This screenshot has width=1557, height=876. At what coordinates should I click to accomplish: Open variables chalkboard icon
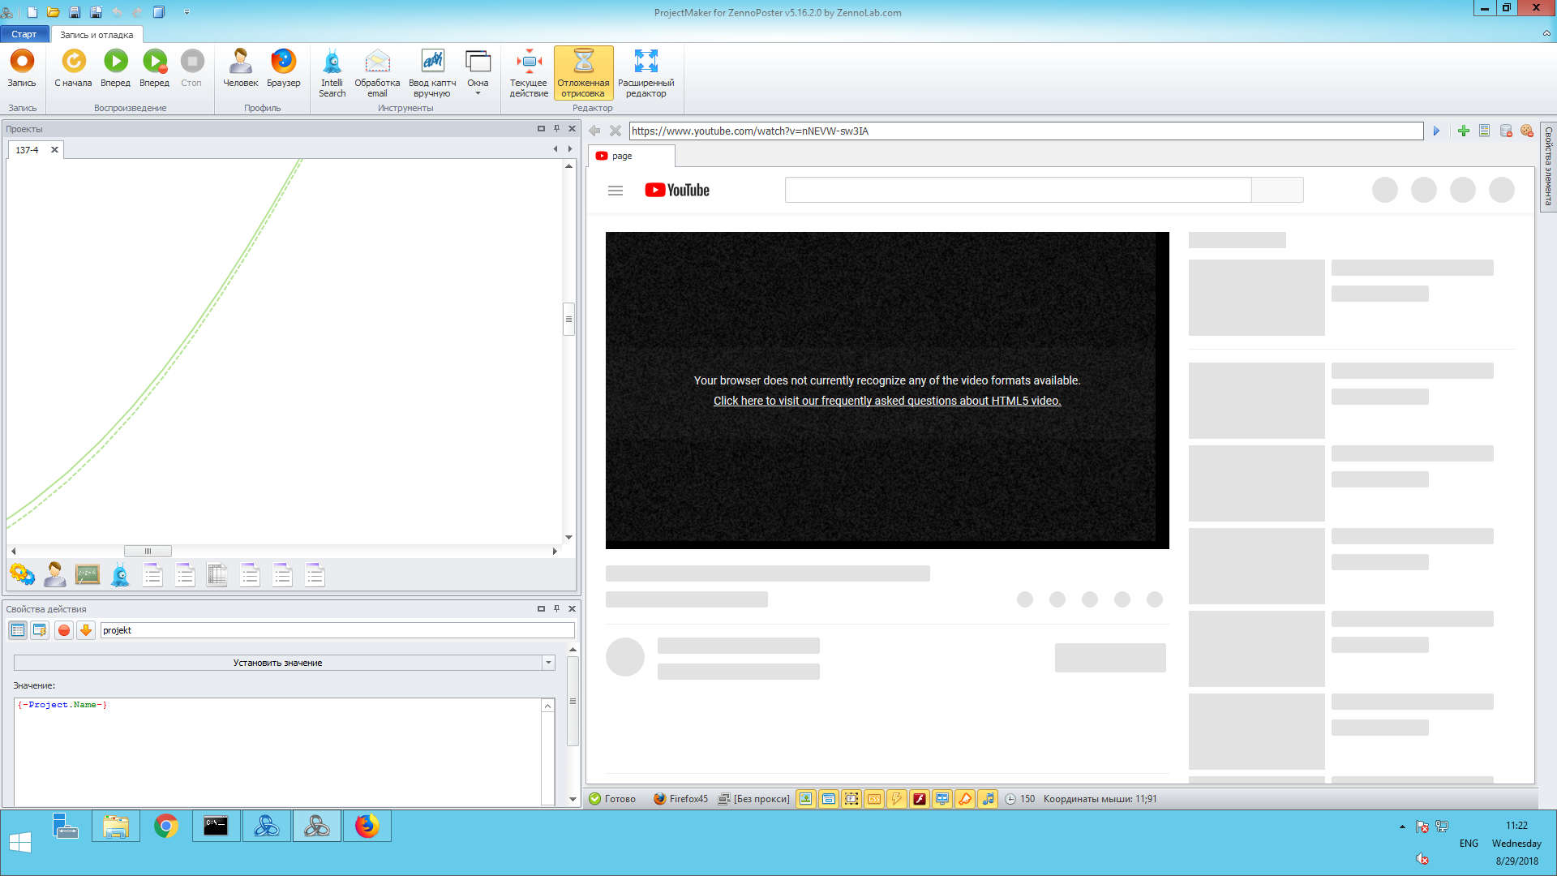point(88,575)
